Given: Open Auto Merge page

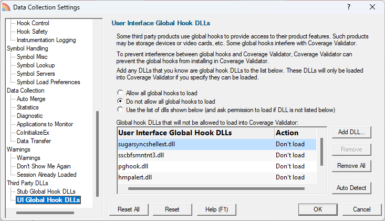Looking at the screenshot, I should [x=31, y=99].
